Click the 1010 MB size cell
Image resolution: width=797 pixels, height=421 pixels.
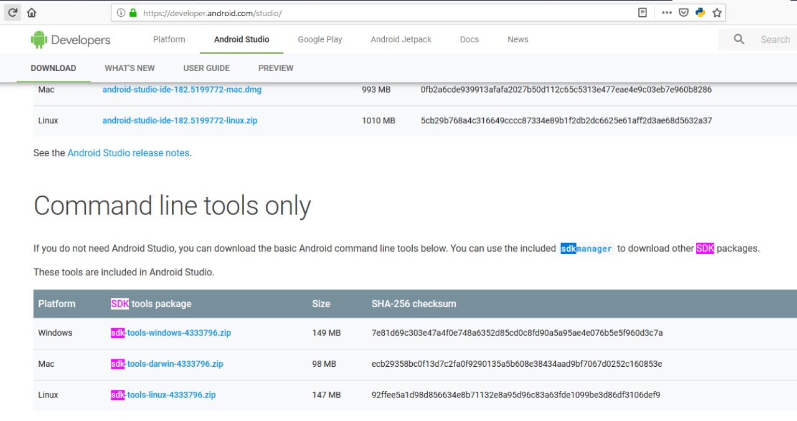tap(379, 121)
